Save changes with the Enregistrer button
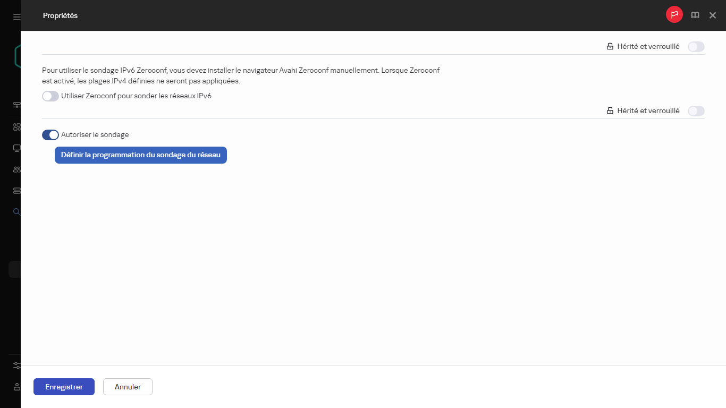Image resolution: width=726 pixels, height=408 pixels. [64, 387]
